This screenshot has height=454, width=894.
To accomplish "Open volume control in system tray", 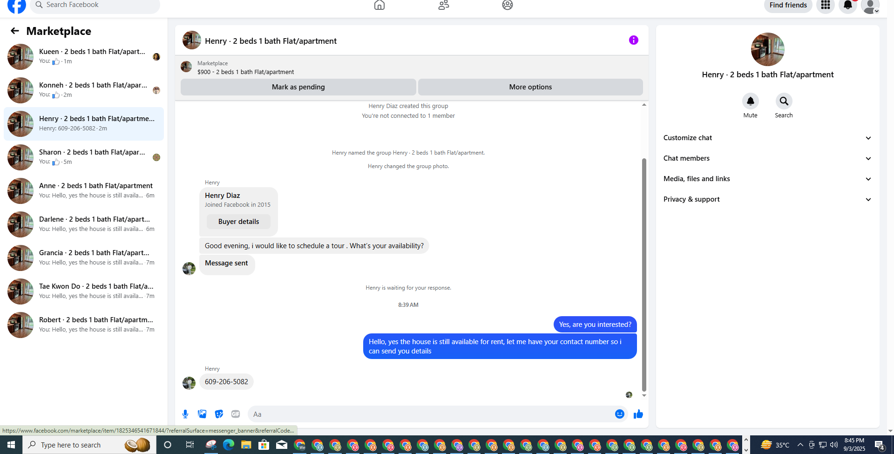I will coord(834,445).
